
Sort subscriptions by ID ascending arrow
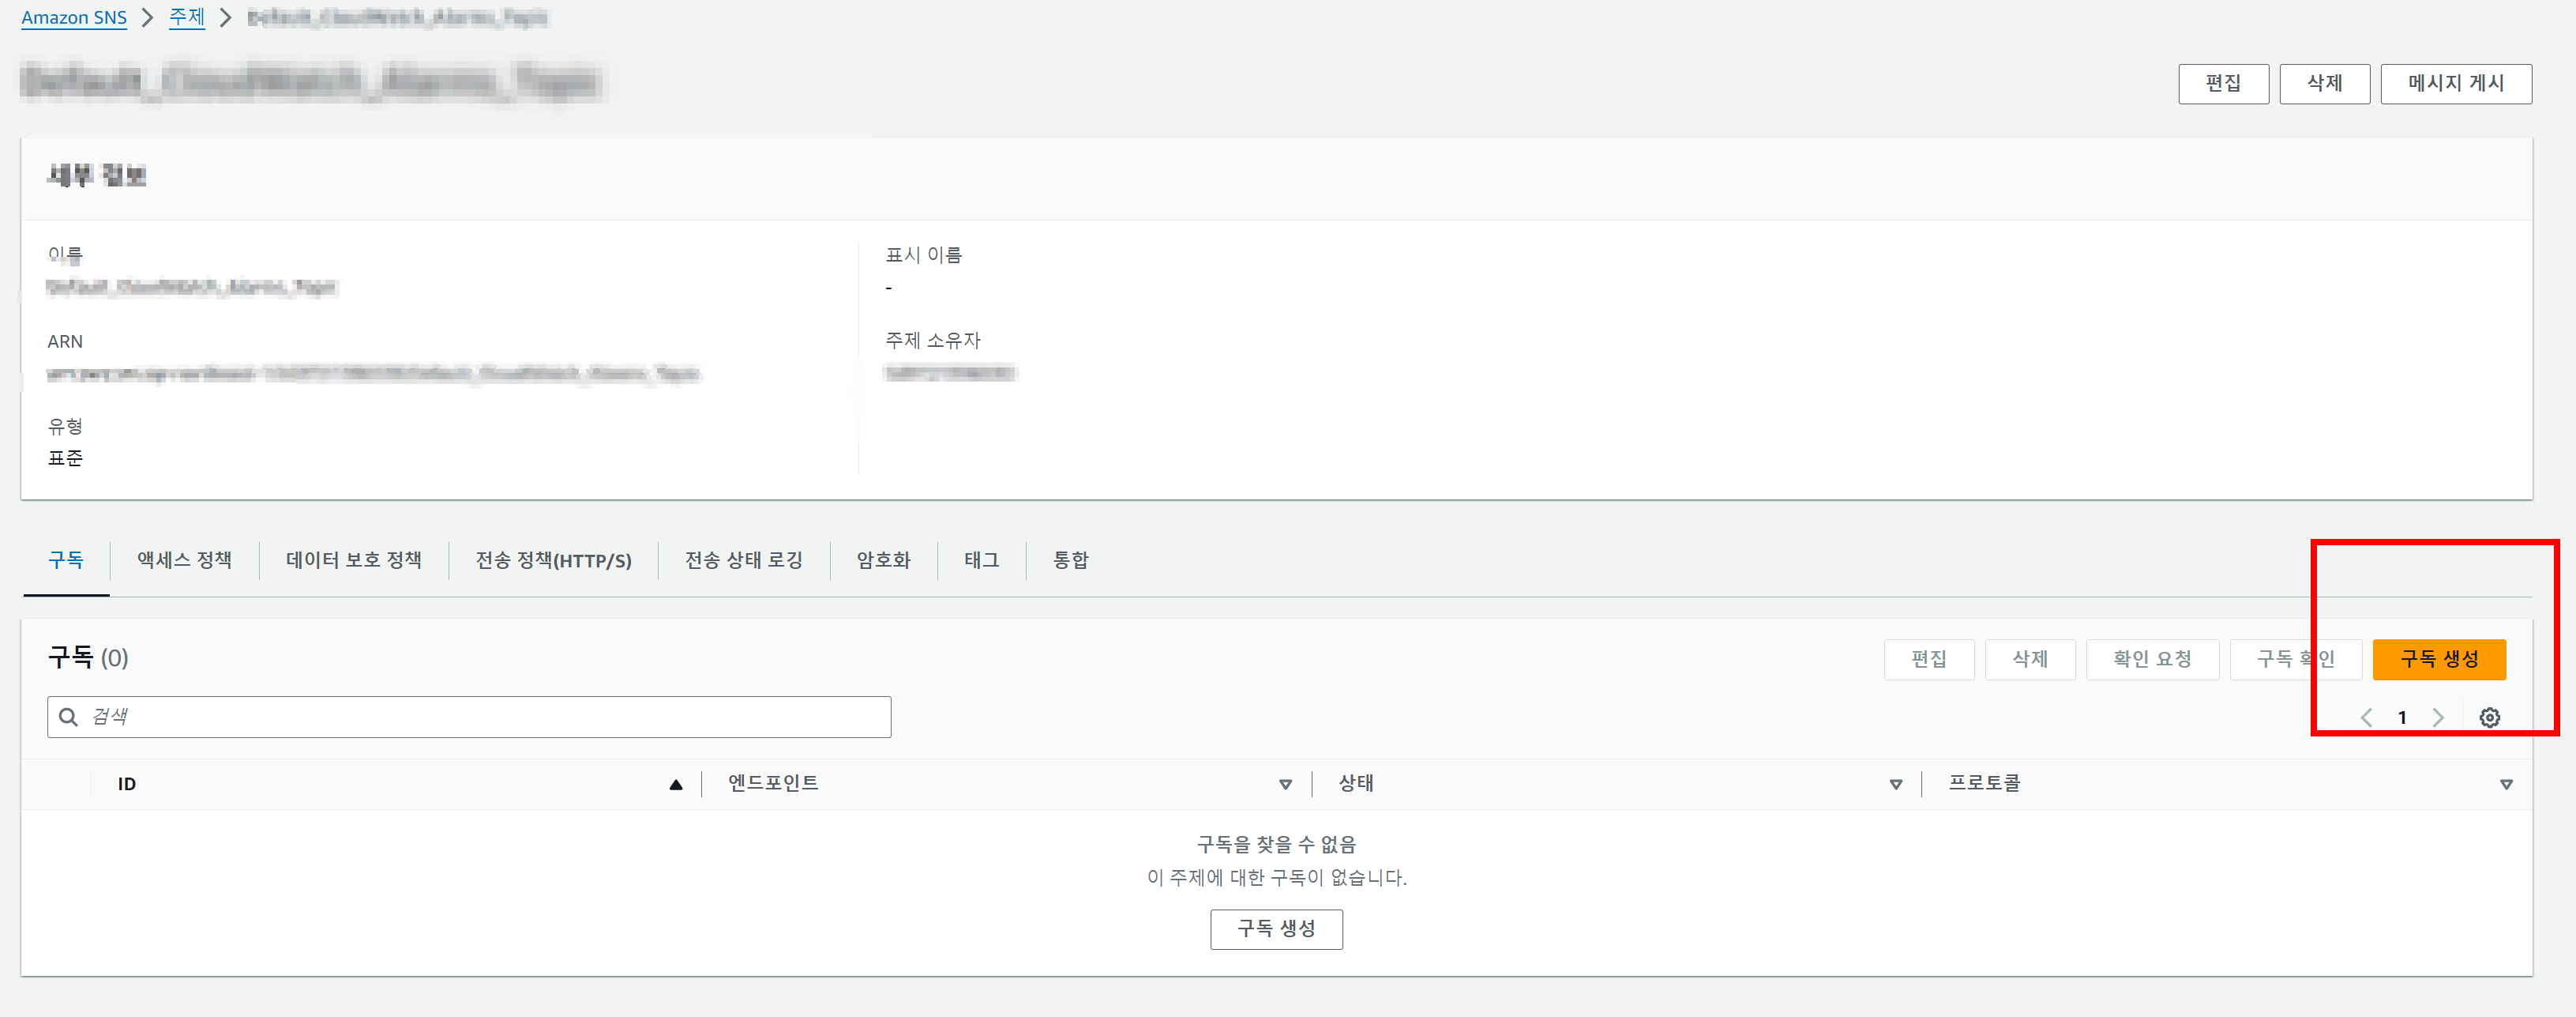pyautogui.click(x=676, y=785)
